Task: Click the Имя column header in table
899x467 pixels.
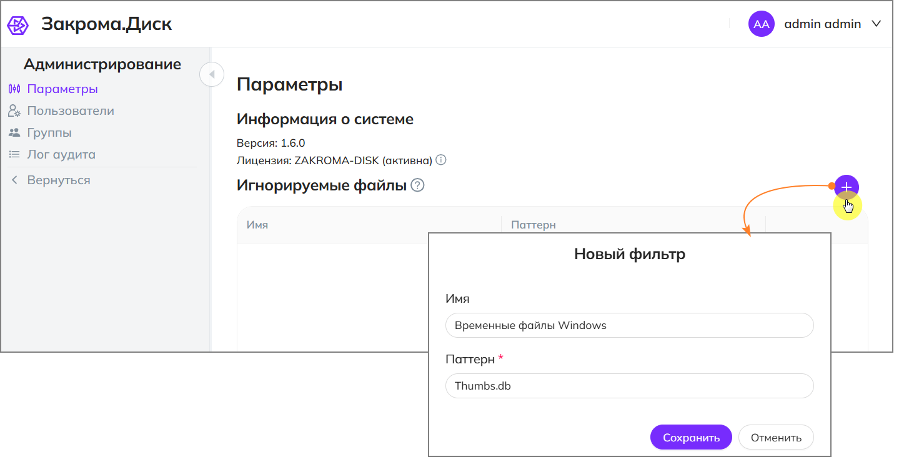Action: (257, 225)
